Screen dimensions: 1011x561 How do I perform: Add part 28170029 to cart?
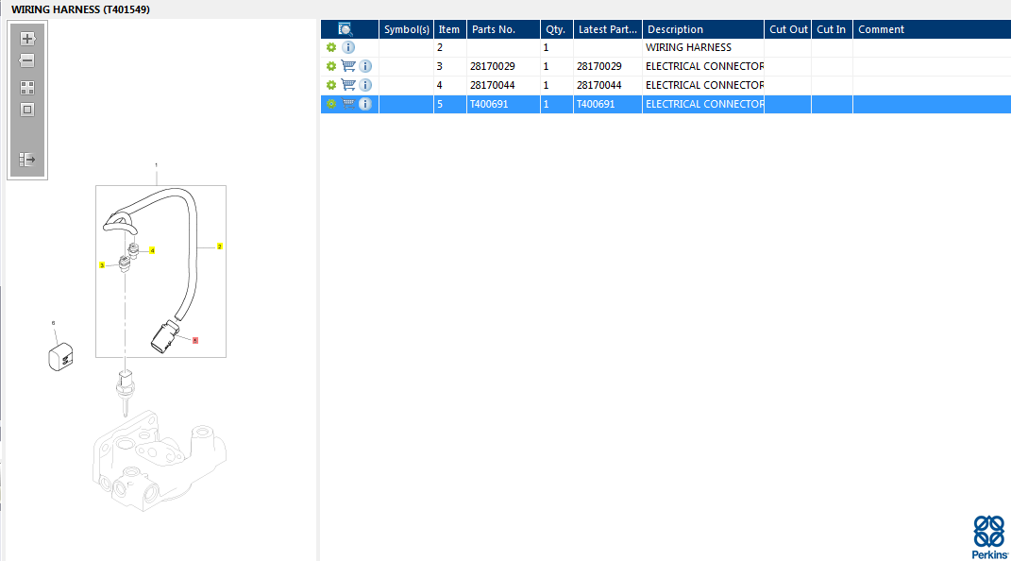tap(348, 66)
